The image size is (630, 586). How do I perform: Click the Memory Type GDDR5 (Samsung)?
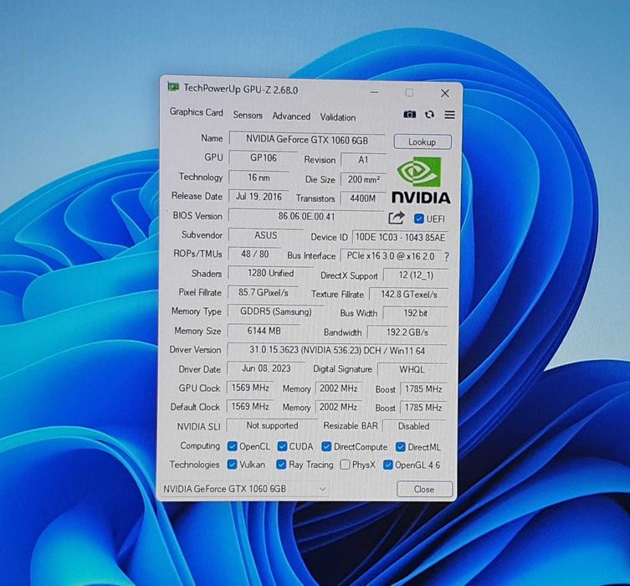tap(275, 311)
